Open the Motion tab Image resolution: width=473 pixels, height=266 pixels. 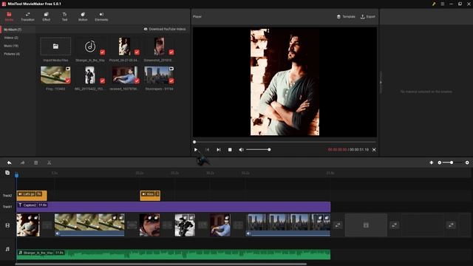[x=83, y=16]
